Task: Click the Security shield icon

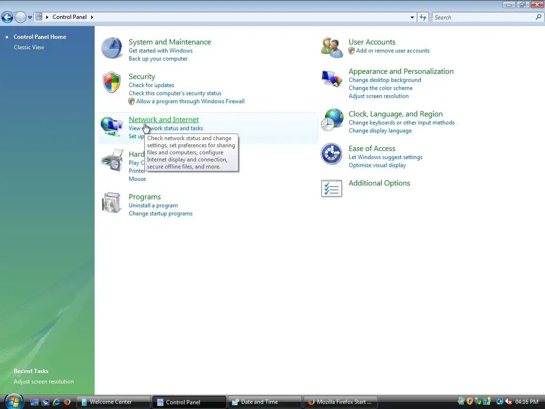Action: [x=112, y=82]
